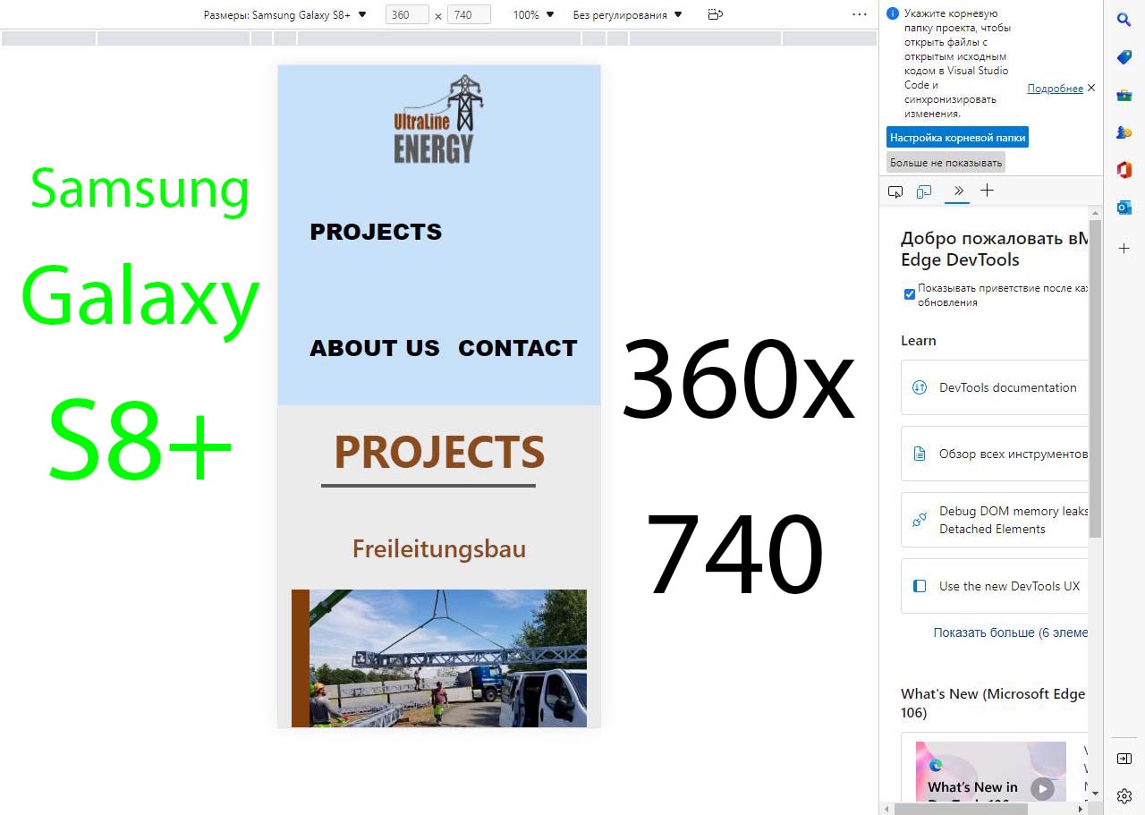Uncheck the show welcome after update checkbox

[x=910, y=294]
